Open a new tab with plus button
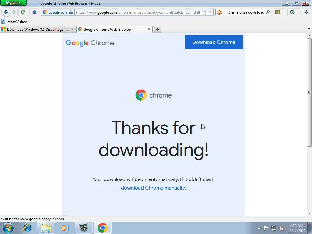Viewport: 312px width, 234px height. [x=157, y=29]
